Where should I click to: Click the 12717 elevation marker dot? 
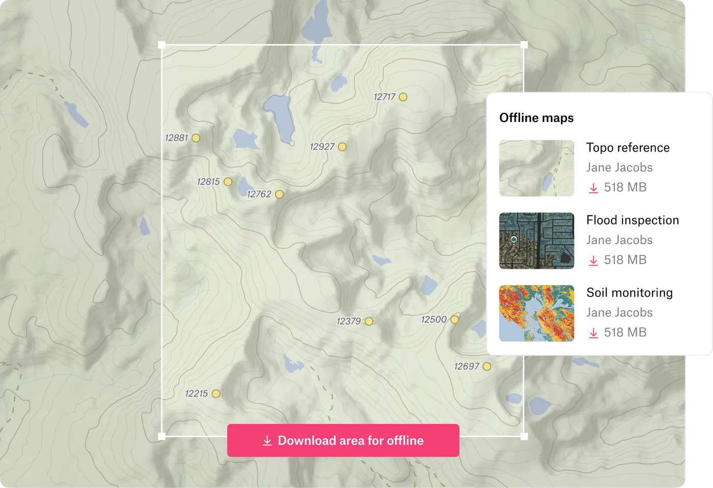tap(403, 97)
